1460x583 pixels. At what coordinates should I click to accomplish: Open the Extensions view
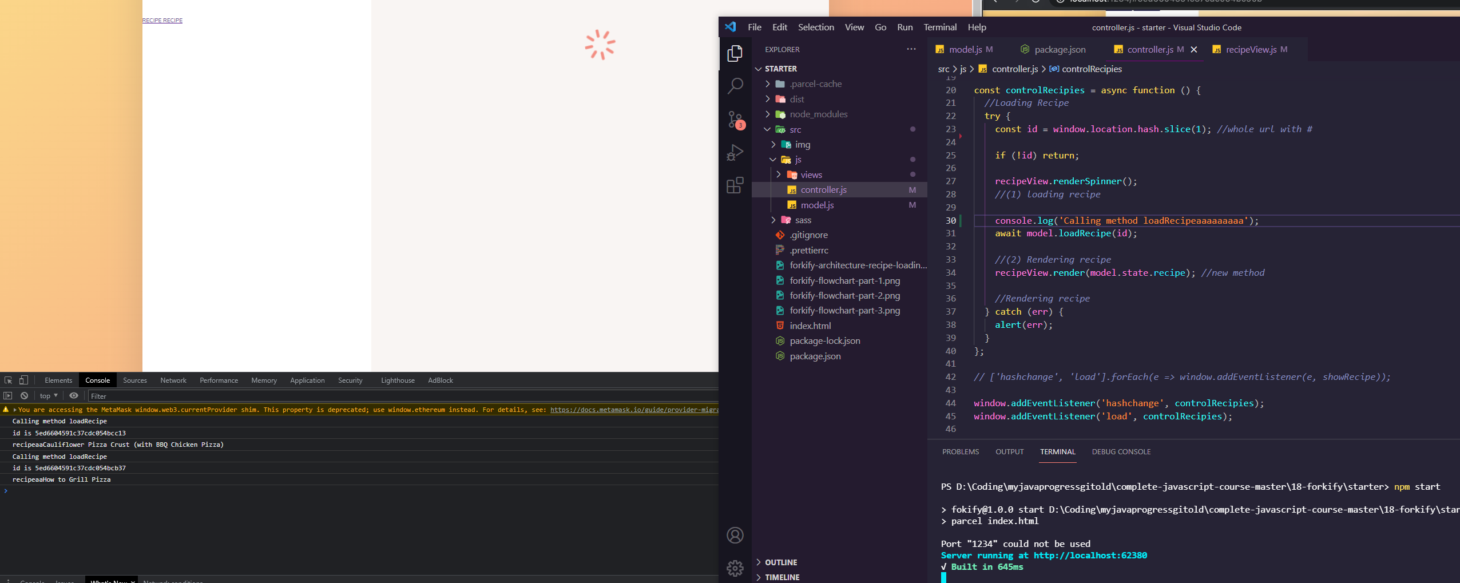pos(735,185)
